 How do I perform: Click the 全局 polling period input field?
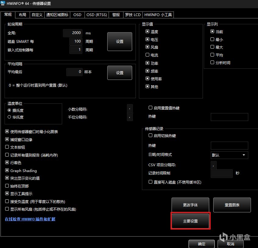72,33
